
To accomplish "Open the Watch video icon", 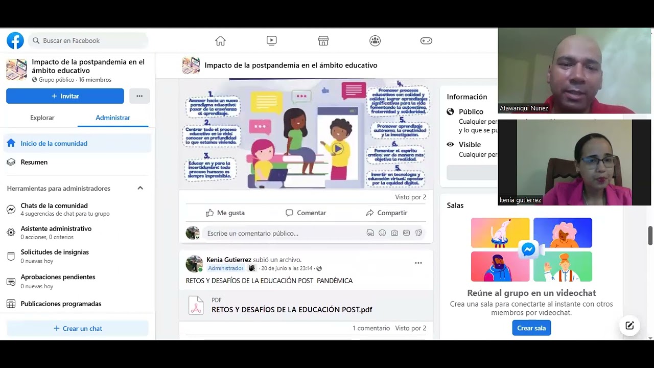I will tap(272, 41).
